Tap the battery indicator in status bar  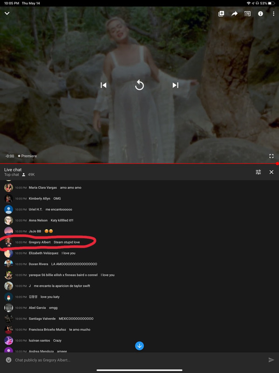(272, 3)
